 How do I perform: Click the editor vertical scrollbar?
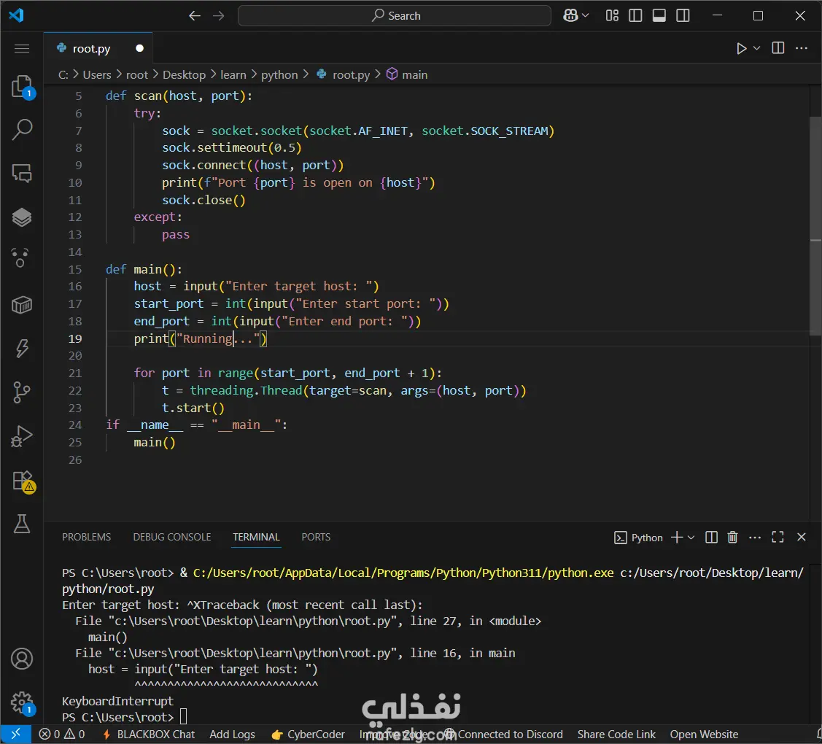coord(815,219)
